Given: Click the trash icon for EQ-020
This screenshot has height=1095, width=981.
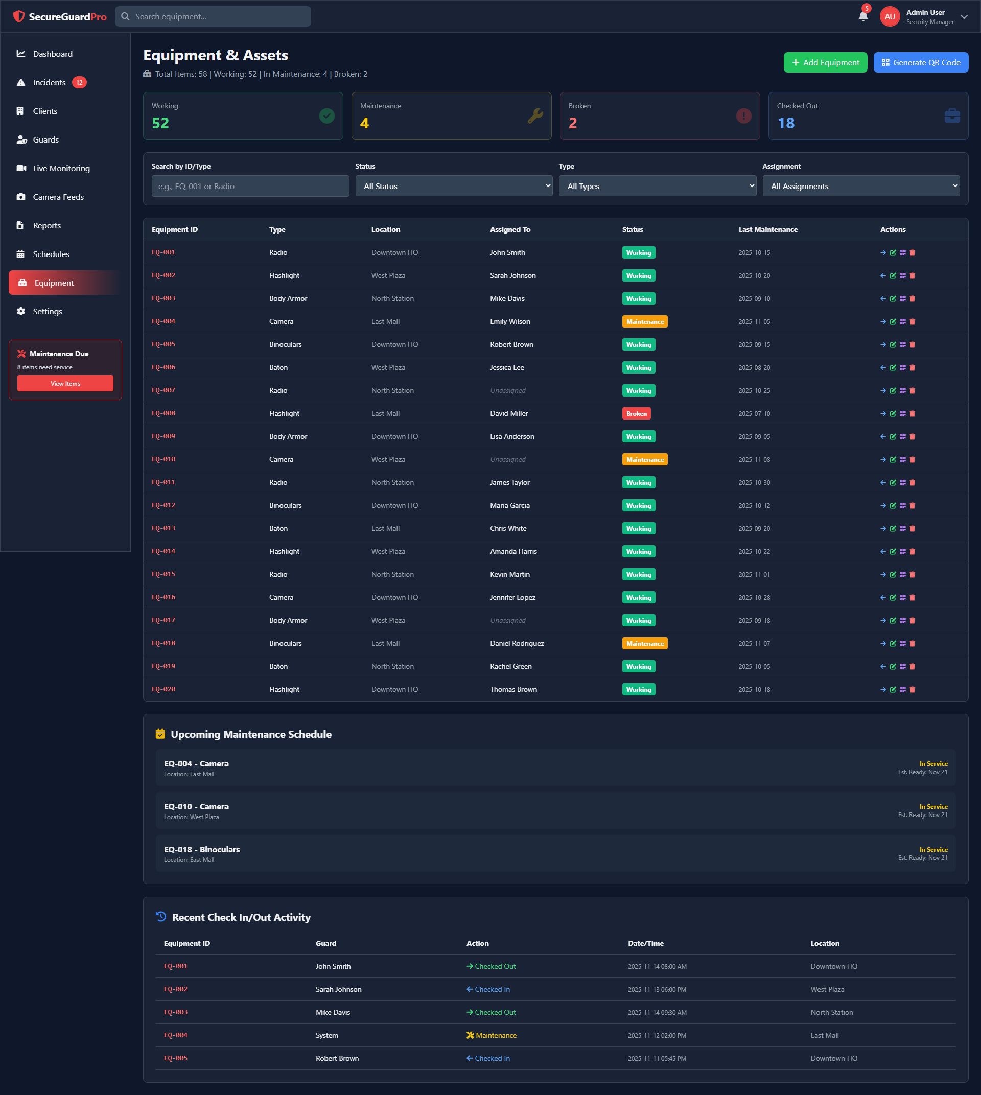Looking at the screenshot, I should [913, 690].
